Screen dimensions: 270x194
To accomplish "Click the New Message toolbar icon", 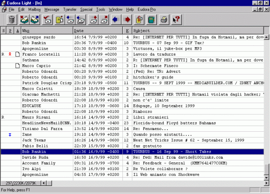I will tap(59, 20).
